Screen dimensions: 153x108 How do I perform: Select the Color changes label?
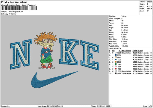click(x=115, y=19)
